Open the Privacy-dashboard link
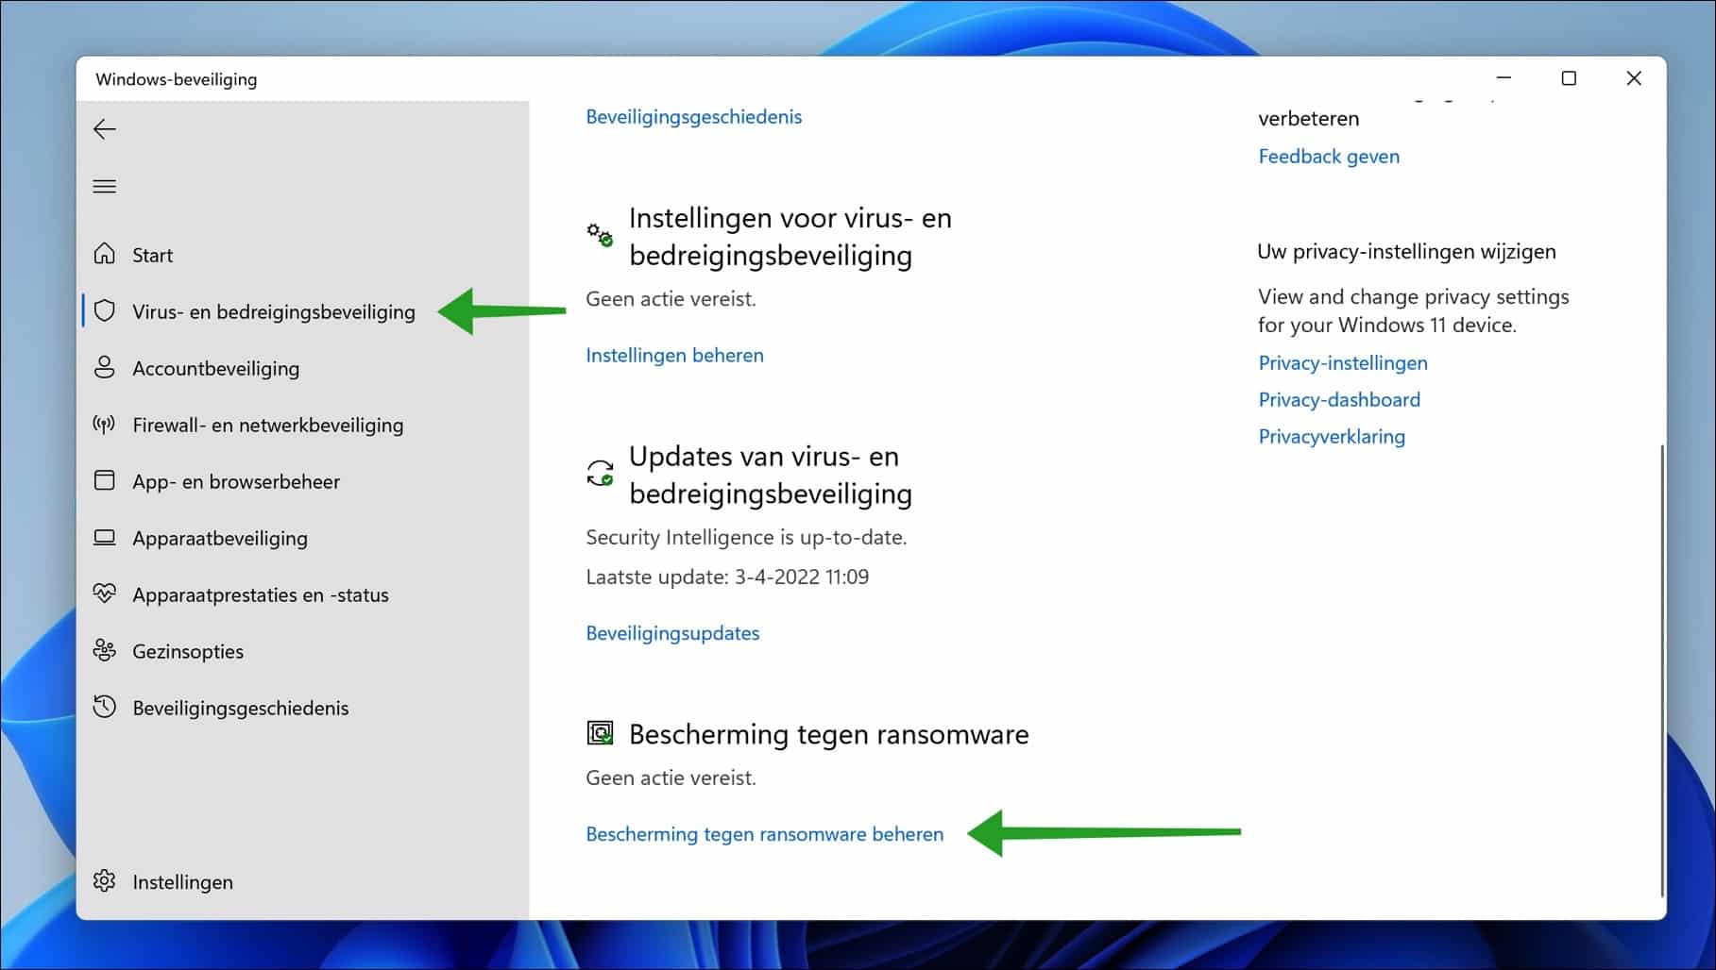 [1338, 399]
